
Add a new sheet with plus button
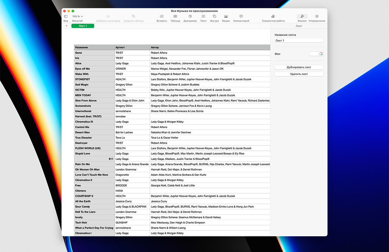[x=66, y=26]
